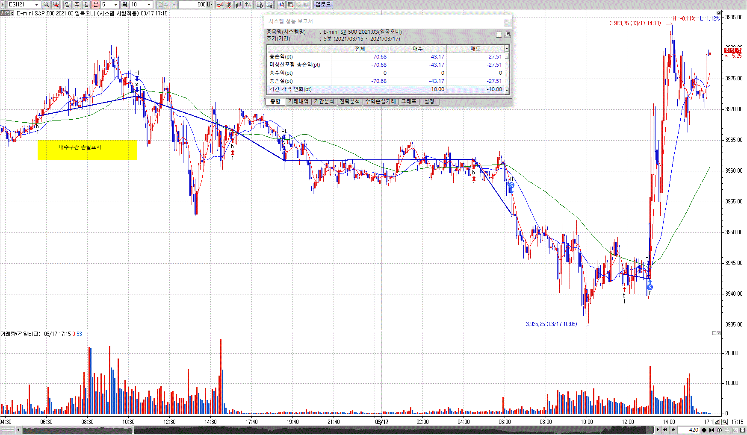Click the 업로드 button
This screenshot has height=435, width=747.
click(x=323, y=5)
